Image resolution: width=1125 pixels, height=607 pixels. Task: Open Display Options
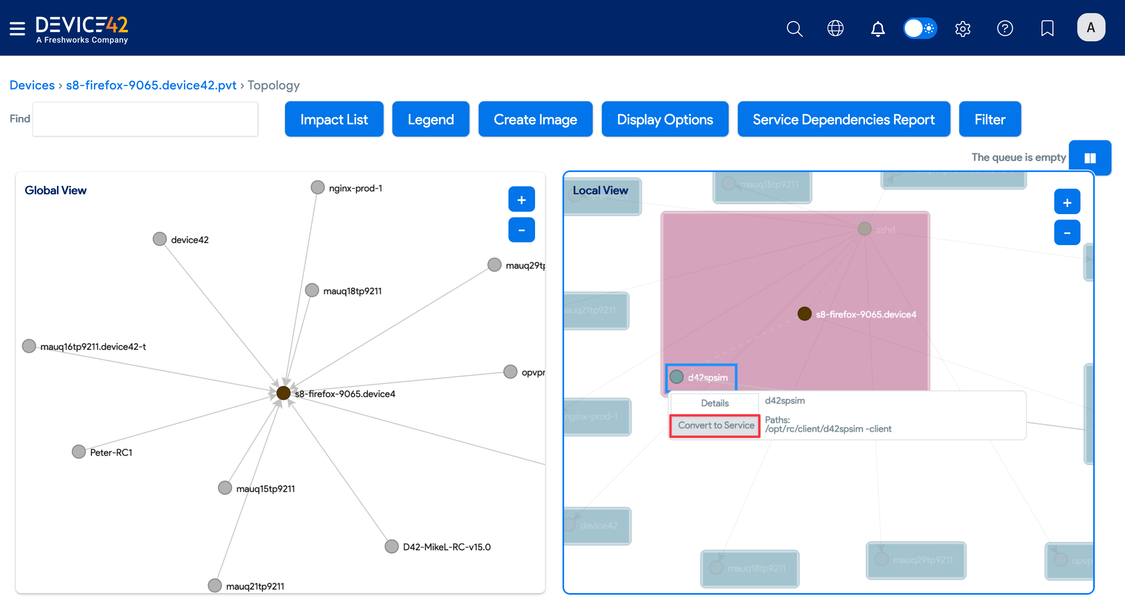click(664, 120)
